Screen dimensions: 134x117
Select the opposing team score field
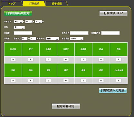click(33, 38)
